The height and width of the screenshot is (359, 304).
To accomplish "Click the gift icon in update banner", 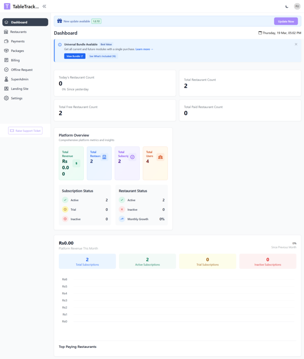I will coord(60,21).
